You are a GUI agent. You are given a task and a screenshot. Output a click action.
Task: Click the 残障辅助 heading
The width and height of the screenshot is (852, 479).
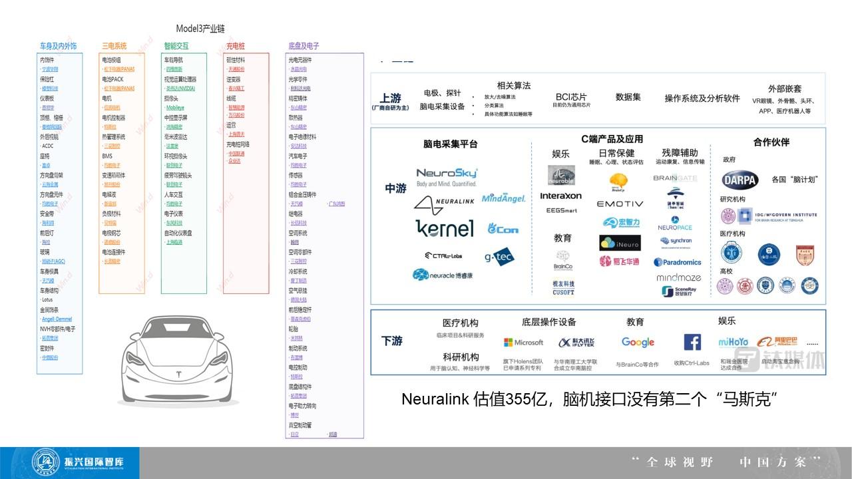(680, 153)
